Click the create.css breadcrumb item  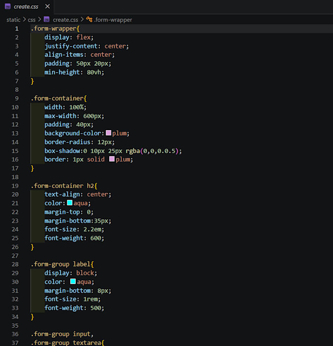[x=66, y=20]
